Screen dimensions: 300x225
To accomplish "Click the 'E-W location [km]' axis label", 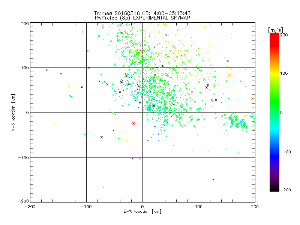I will (142, 211).
